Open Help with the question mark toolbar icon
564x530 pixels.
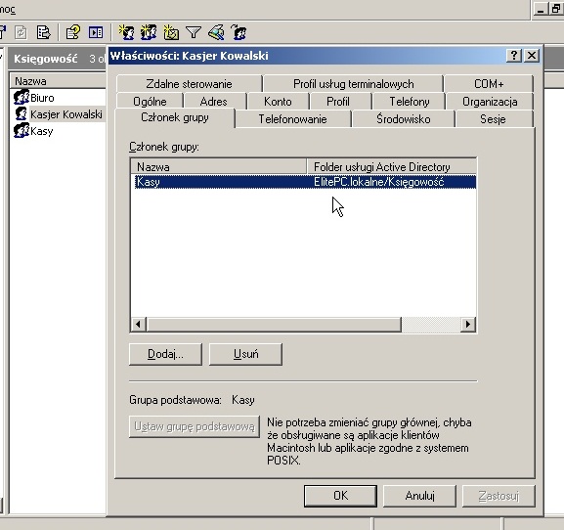coord(73,32)
